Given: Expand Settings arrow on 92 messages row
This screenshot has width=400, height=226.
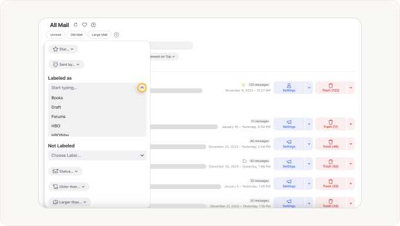Looking at the screenshot, I should [309, 164].
